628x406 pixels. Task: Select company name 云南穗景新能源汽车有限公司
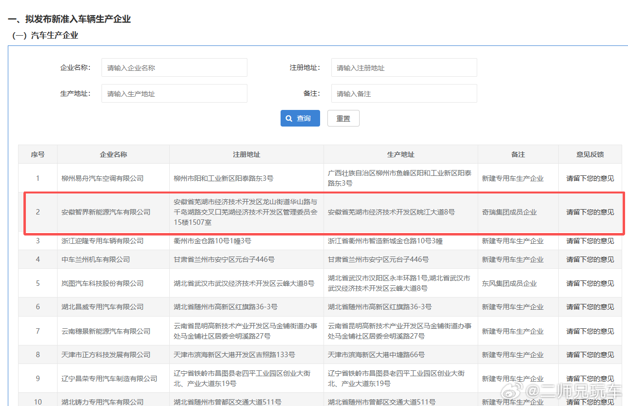(x=106, y=331)
